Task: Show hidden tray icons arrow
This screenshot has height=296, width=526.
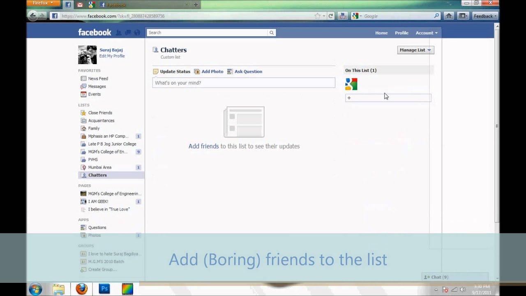Action: coord(436,290)
